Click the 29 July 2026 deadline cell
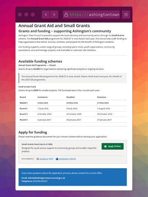Image resolution: width=148 pixels, height=197 pixels. [72, 108]
